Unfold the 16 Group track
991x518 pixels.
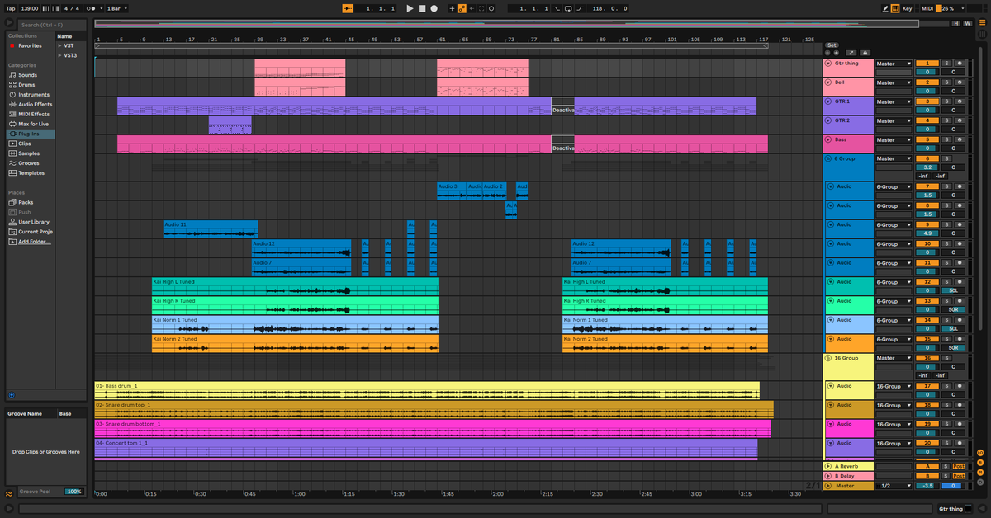tap(828, 358)
